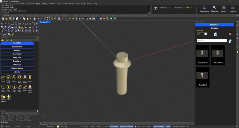Open the Money Clips tool
239x128 pixels.
tap(19, 87)
